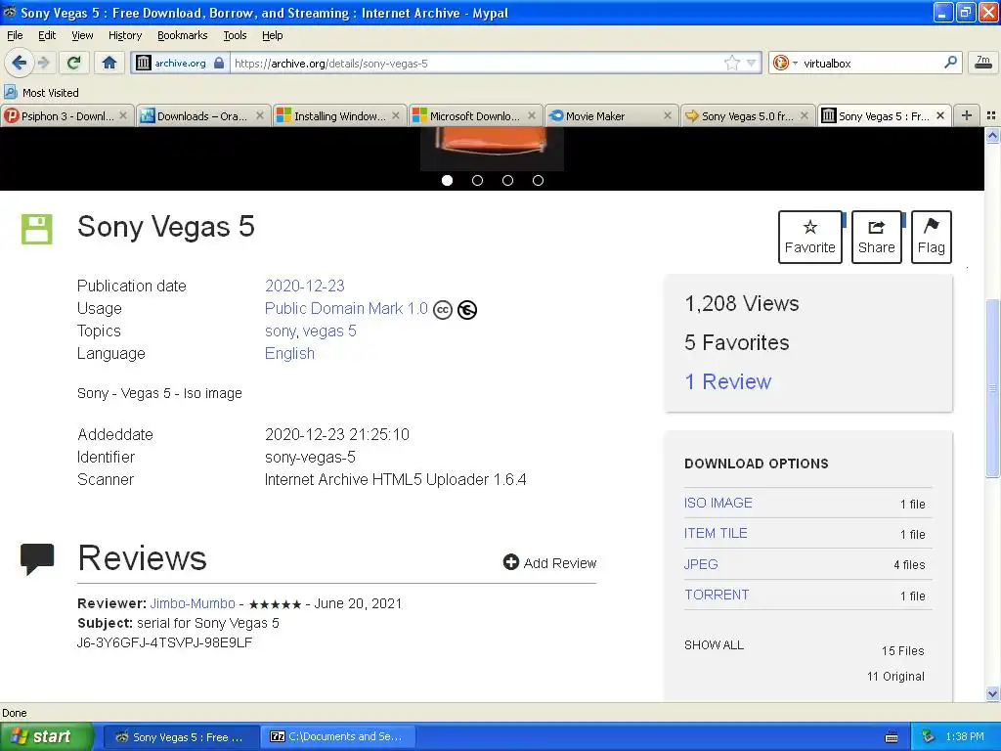Open the URL history dropdown arrow

[751, 63]
